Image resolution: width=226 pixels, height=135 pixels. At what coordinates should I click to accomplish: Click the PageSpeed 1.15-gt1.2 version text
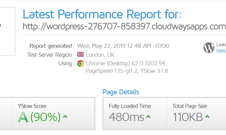coord(112,71)
